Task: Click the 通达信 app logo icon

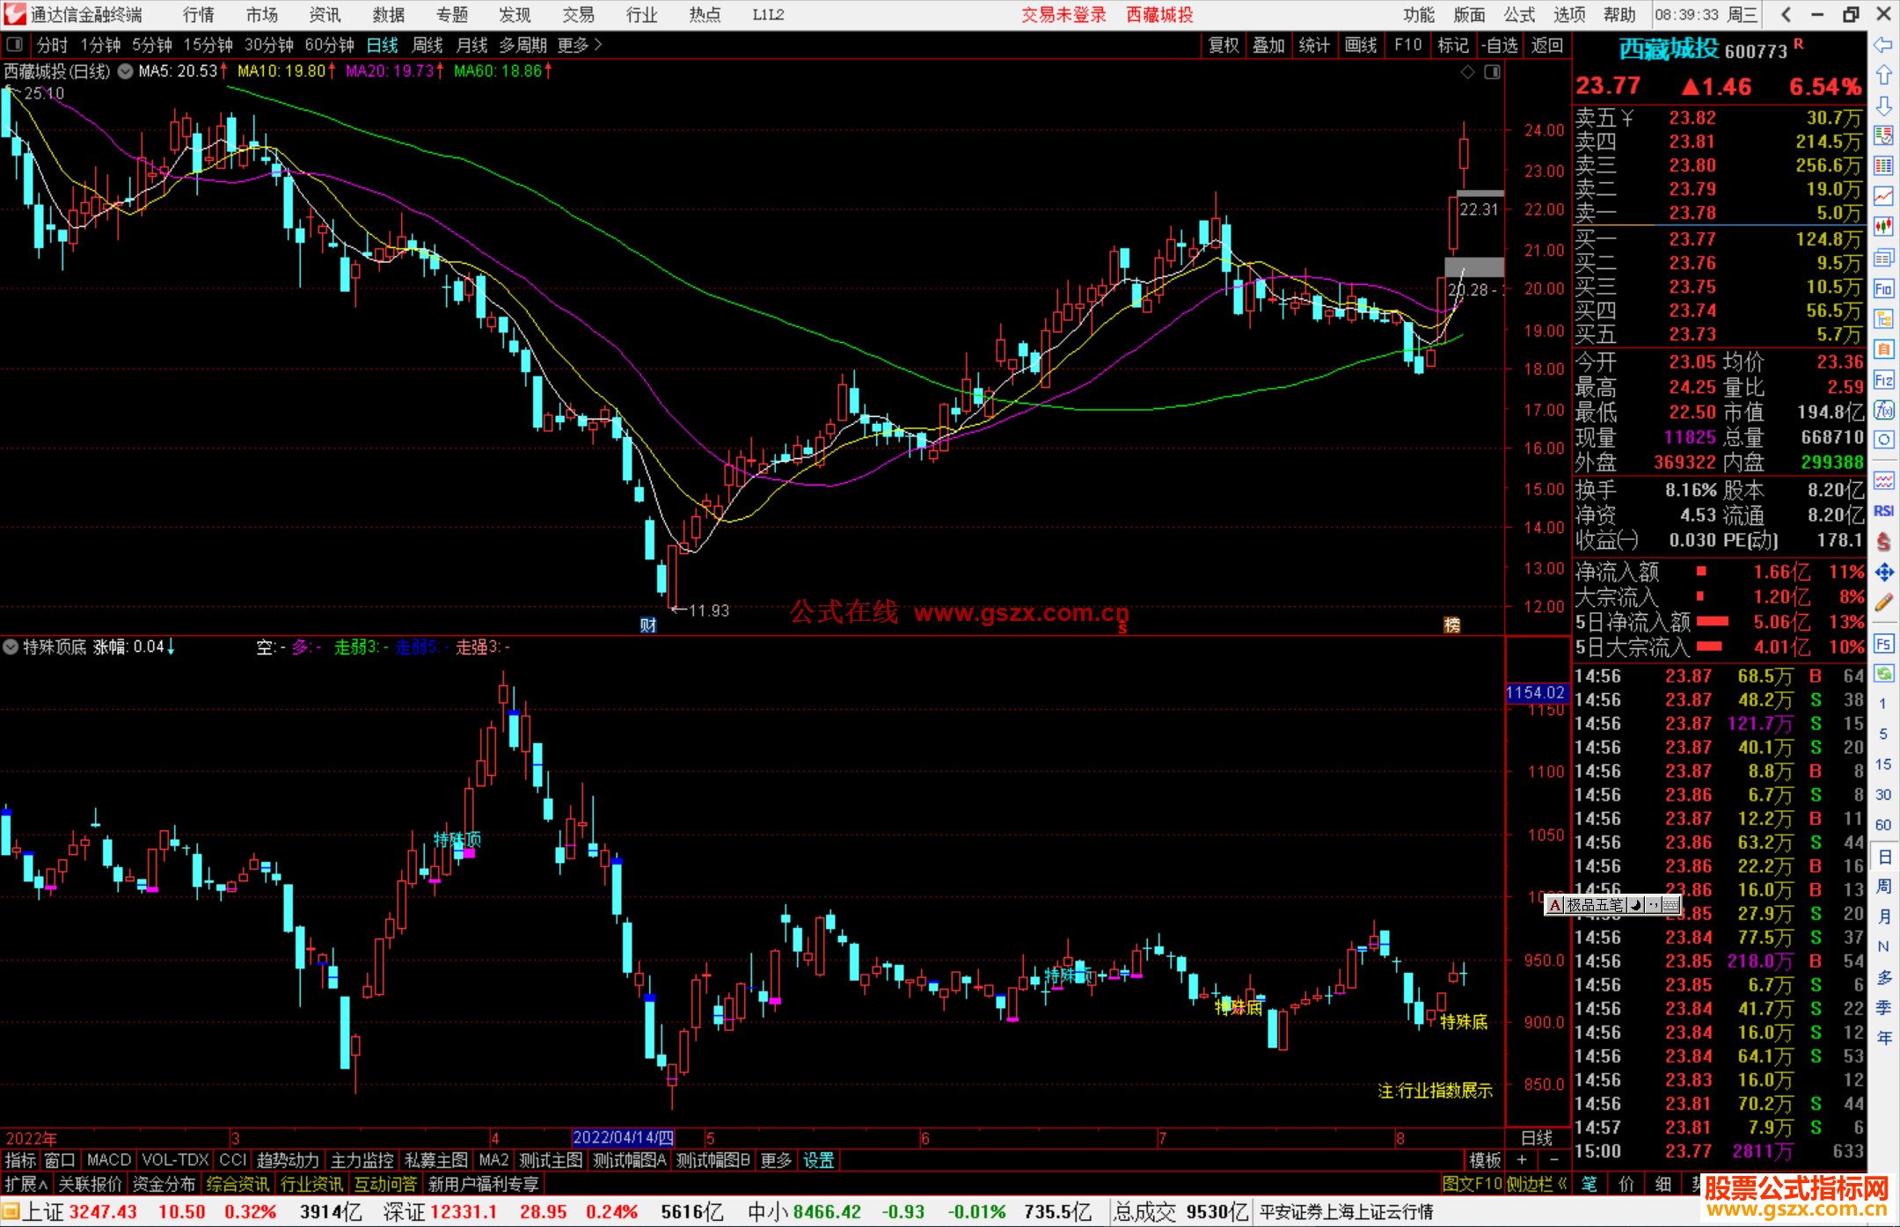Action: click(14, 14)
